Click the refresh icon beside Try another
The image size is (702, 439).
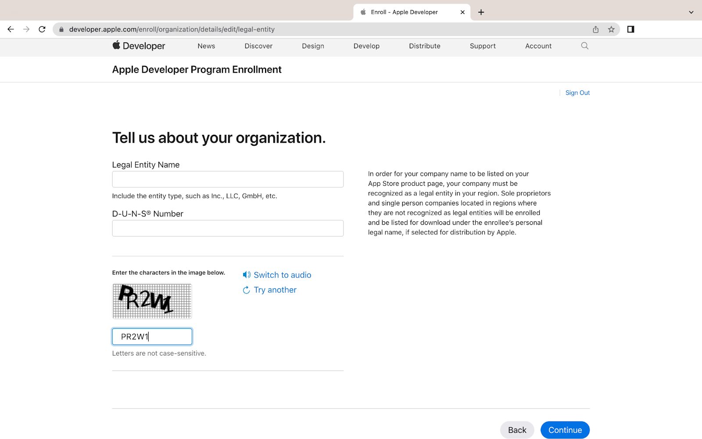pos(247,290)
